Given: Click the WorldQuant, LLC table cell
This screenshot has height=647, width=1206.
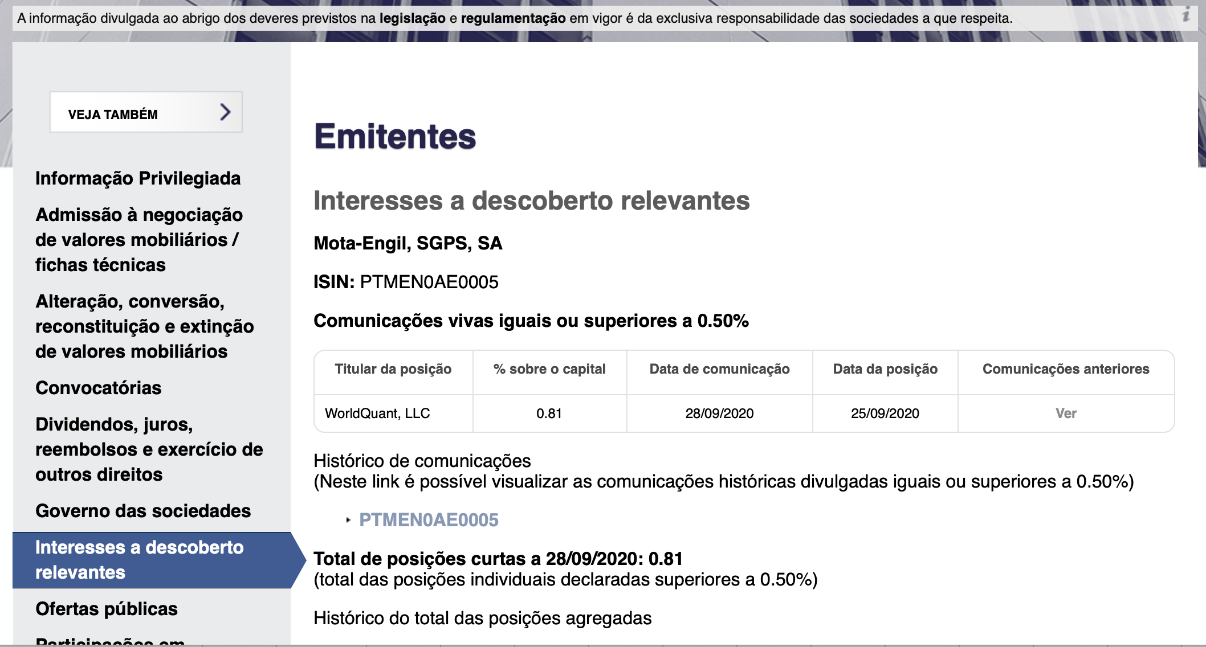Looking at the screenshot, I should (377, 413).
